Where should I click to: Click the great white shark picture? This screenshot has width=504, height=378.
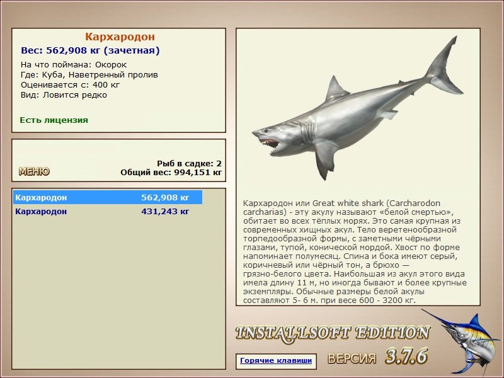pyautogui.click(x=358, y=109)
